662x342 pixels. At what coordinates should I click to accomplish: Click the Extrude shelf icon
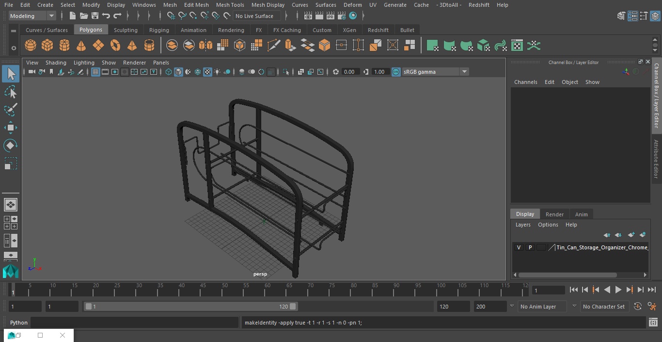(x=290, y=46)
